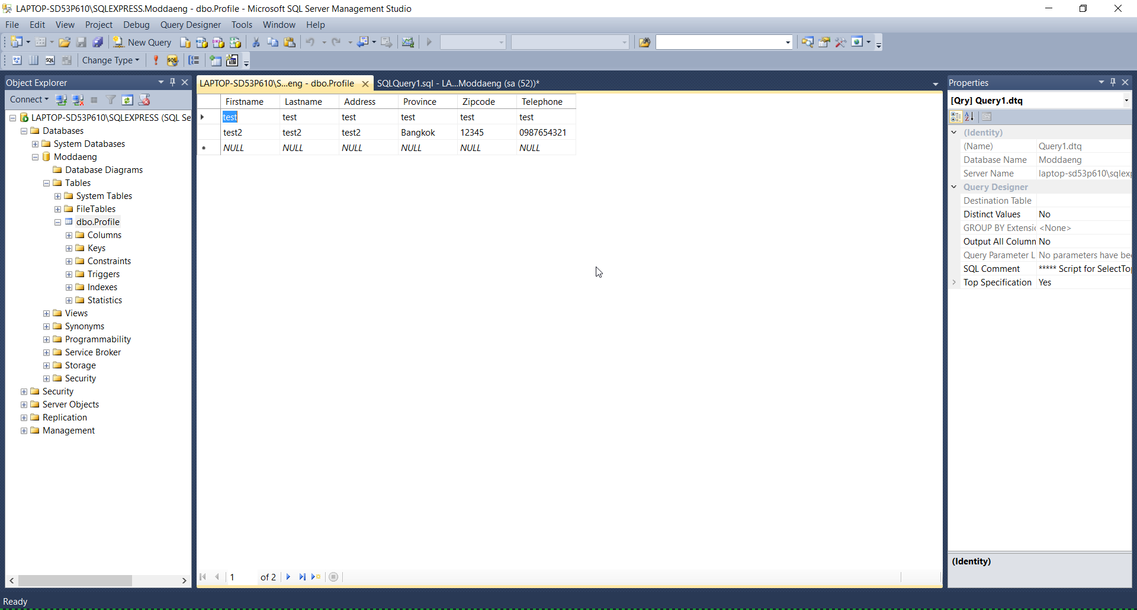
Task: Click Disconnect icon in Object Explorer
Action: (x=78, y=100)
